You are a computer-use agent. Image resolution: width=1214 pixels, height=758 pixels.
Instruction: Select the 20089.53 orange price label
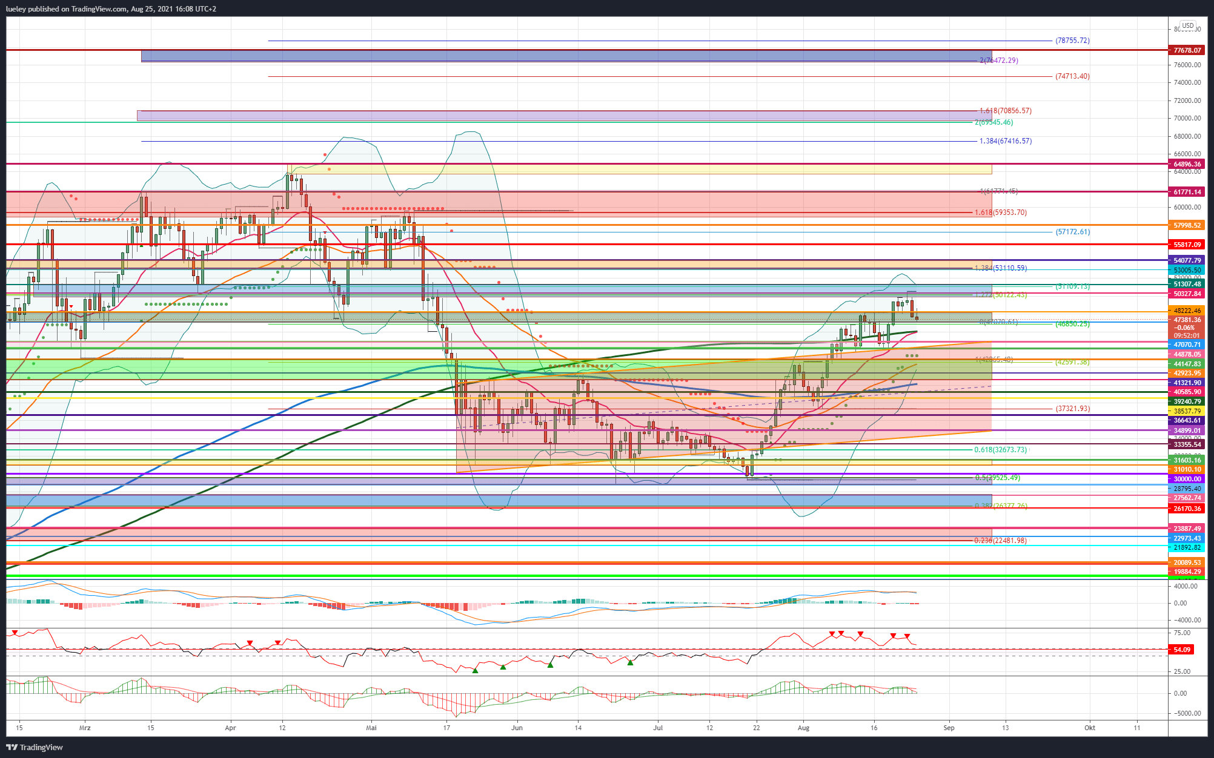point(1187,562)
